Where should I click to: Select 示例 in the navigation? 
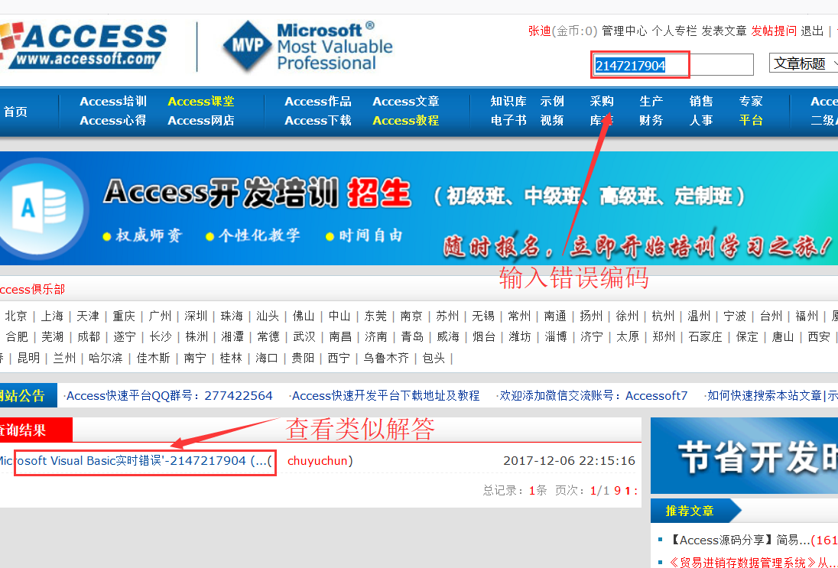point(552,101)
